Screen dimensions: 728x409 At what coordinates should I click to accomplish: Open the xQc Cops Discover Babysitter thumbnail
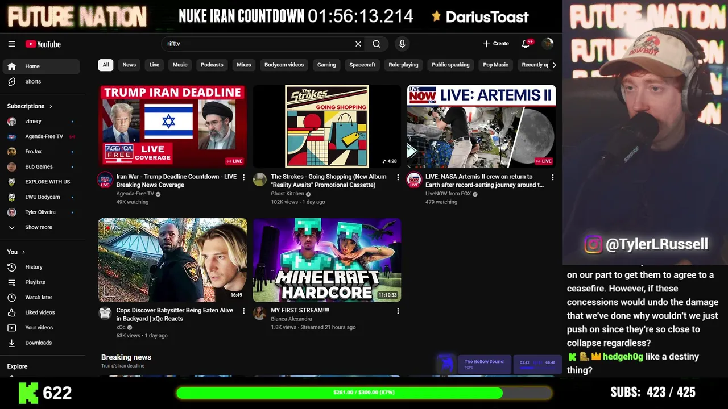(x=173, y=260)
